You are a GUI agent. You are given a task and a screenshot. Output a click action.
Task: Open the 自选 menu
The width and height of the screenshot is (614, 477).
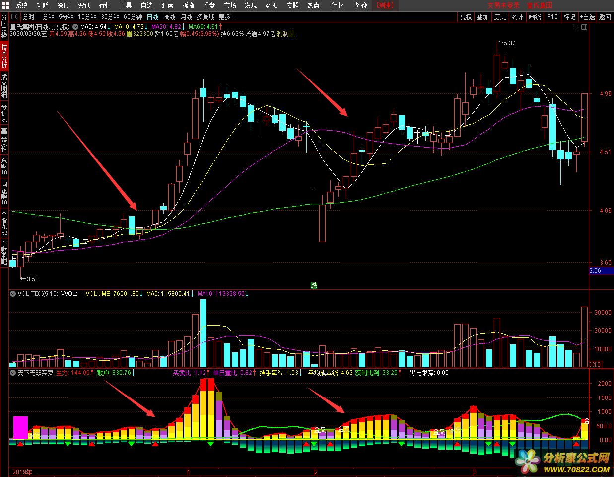(147, 5)
